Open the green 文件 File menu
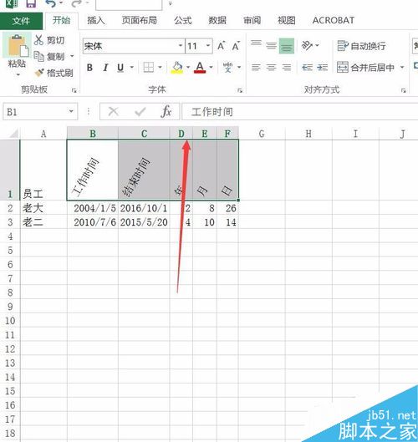 click(21, 21)
